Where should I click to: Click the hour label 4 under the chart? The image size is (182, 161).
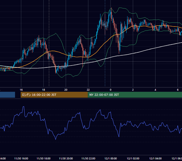pyautogui.click(x=155, y=90)
